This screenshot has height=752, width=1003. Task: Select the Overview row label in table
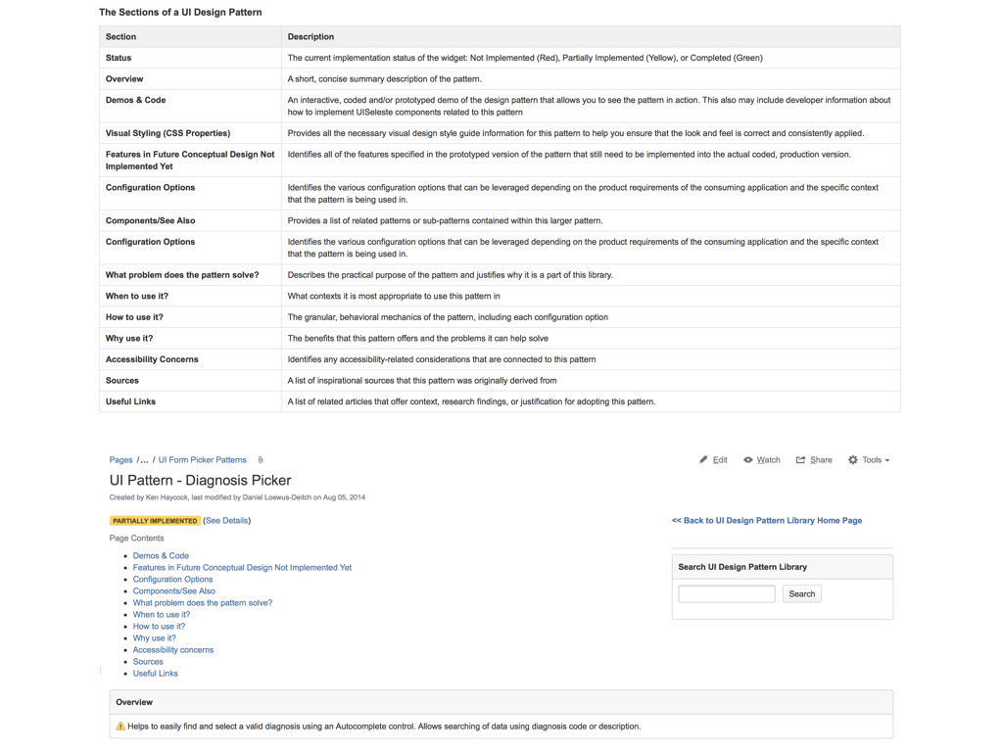coord(124,78)
